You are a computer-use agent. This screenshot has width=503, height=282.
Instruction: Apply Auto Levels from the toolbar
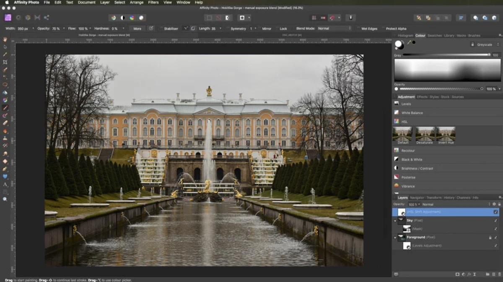tap(113, 18)
